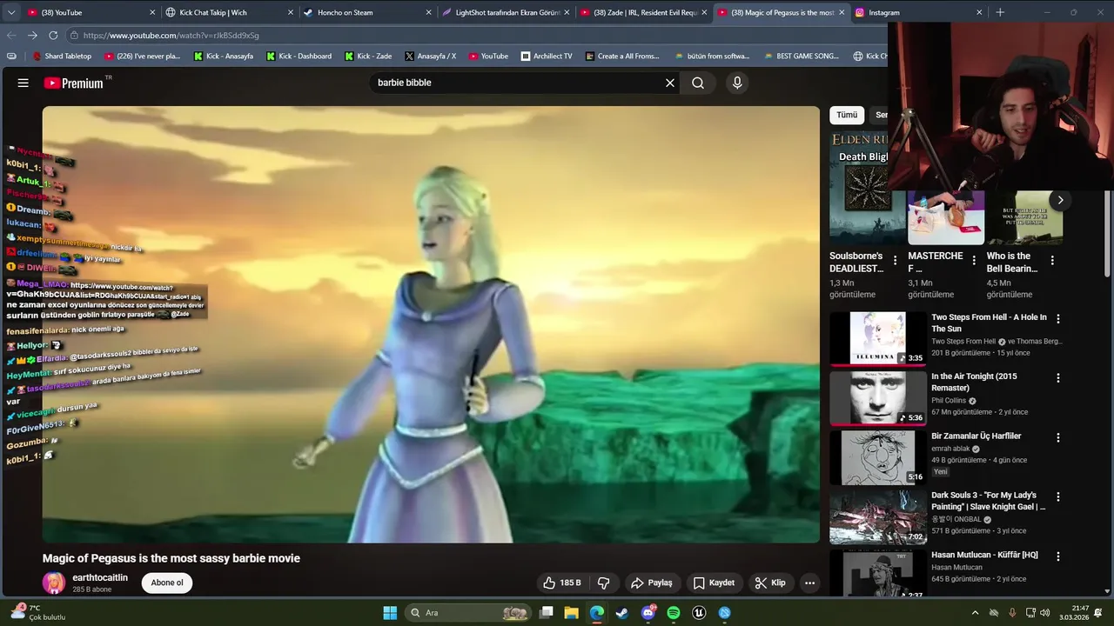
Task: Play the 'Two Steps From Hell' thumbnail
Action: [x=877, y=339]
